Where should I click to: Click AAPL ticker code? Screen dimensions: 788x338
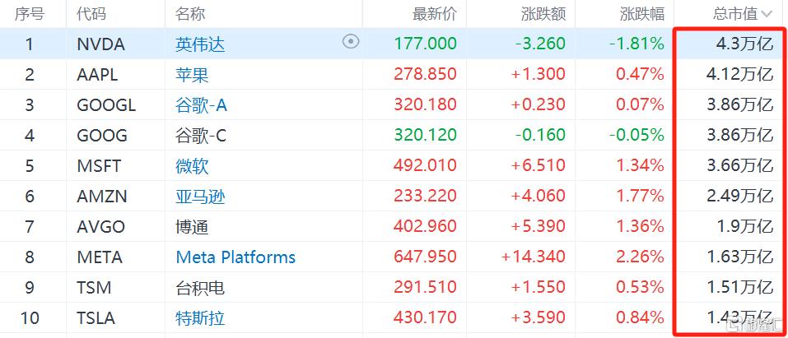point(97,74)
